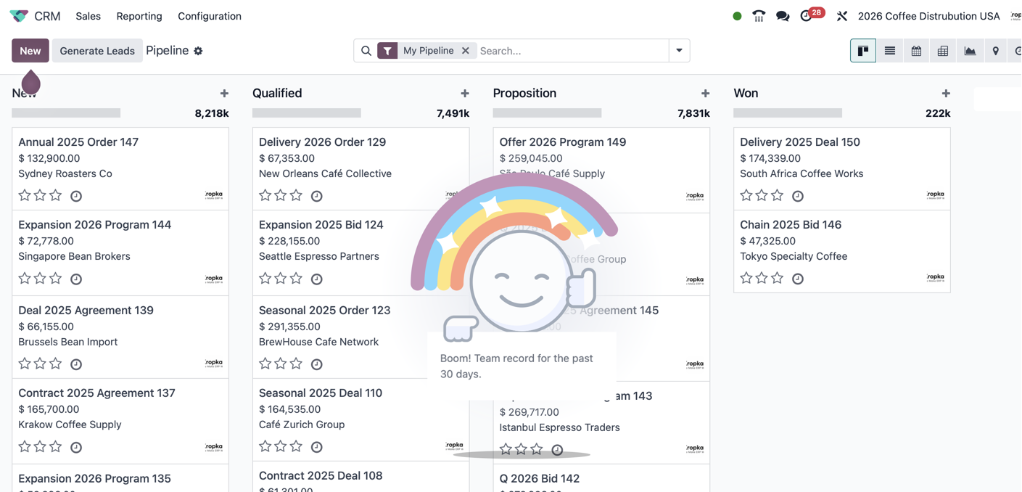Open the Sales menu
The height and width of the screenshot is (492, 1022).
point(88,16)
